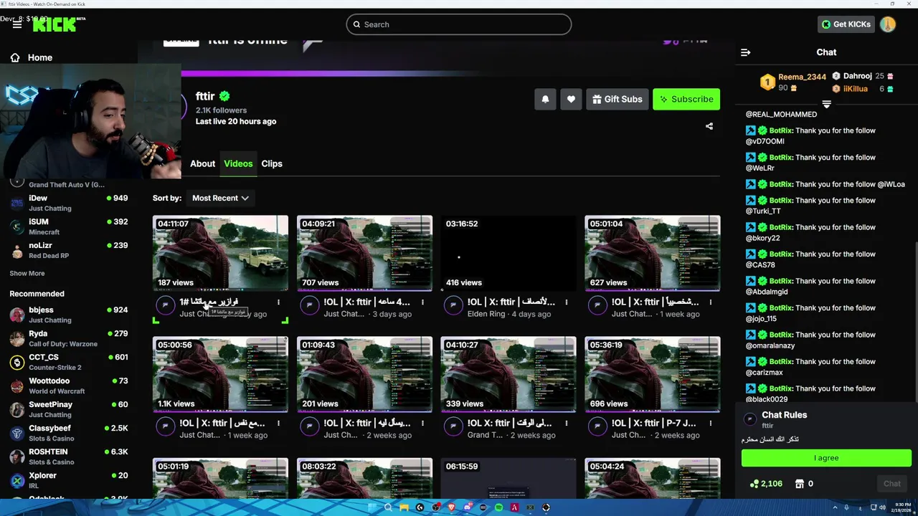Open options for the Grand T... video
The width and height of the screenshot is (918, 516).
tap(567, 424)
